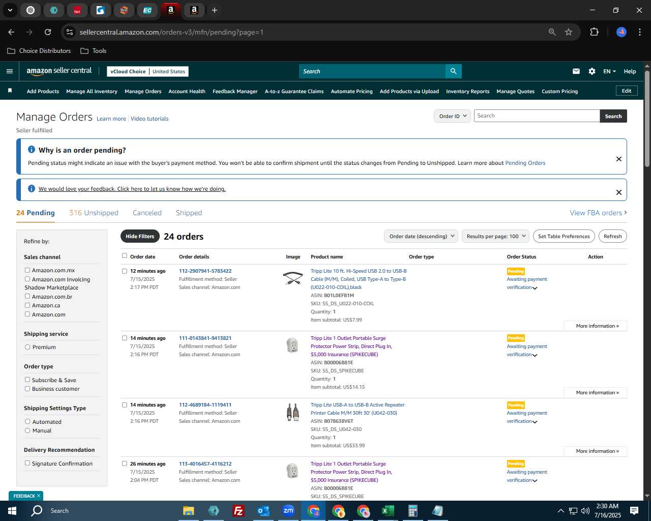Check the Signature Confirmation checkbox
The image size is (651, 521).
[27, 463]
